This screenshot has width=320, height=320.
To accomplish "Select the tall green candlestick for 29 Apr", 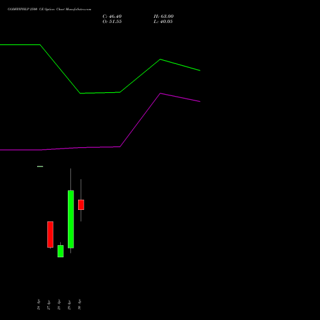I will click(71, 219).
